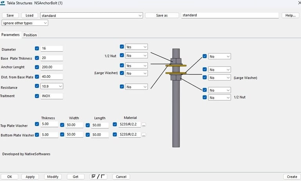Click the Apply button

point(30,177)
